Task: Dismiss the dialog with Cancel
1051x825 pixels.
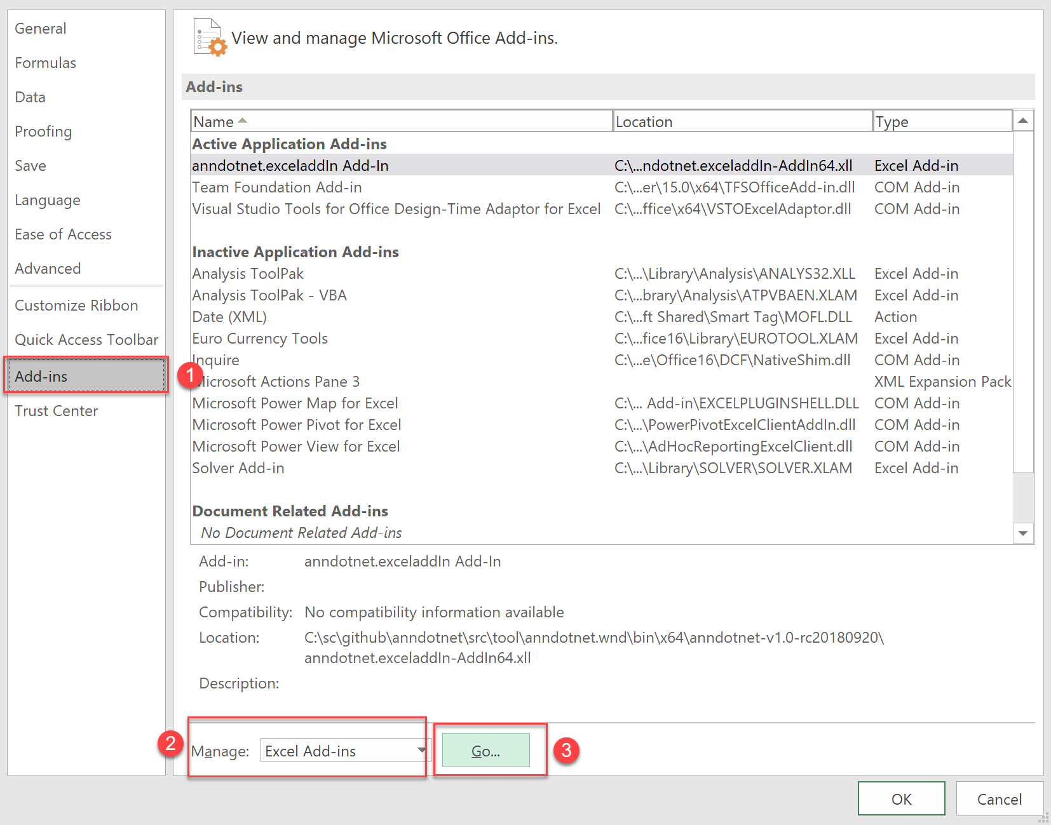Action: [x=1000, y=799]
